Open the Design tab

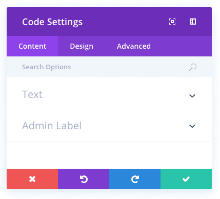[x=82, y=46]
